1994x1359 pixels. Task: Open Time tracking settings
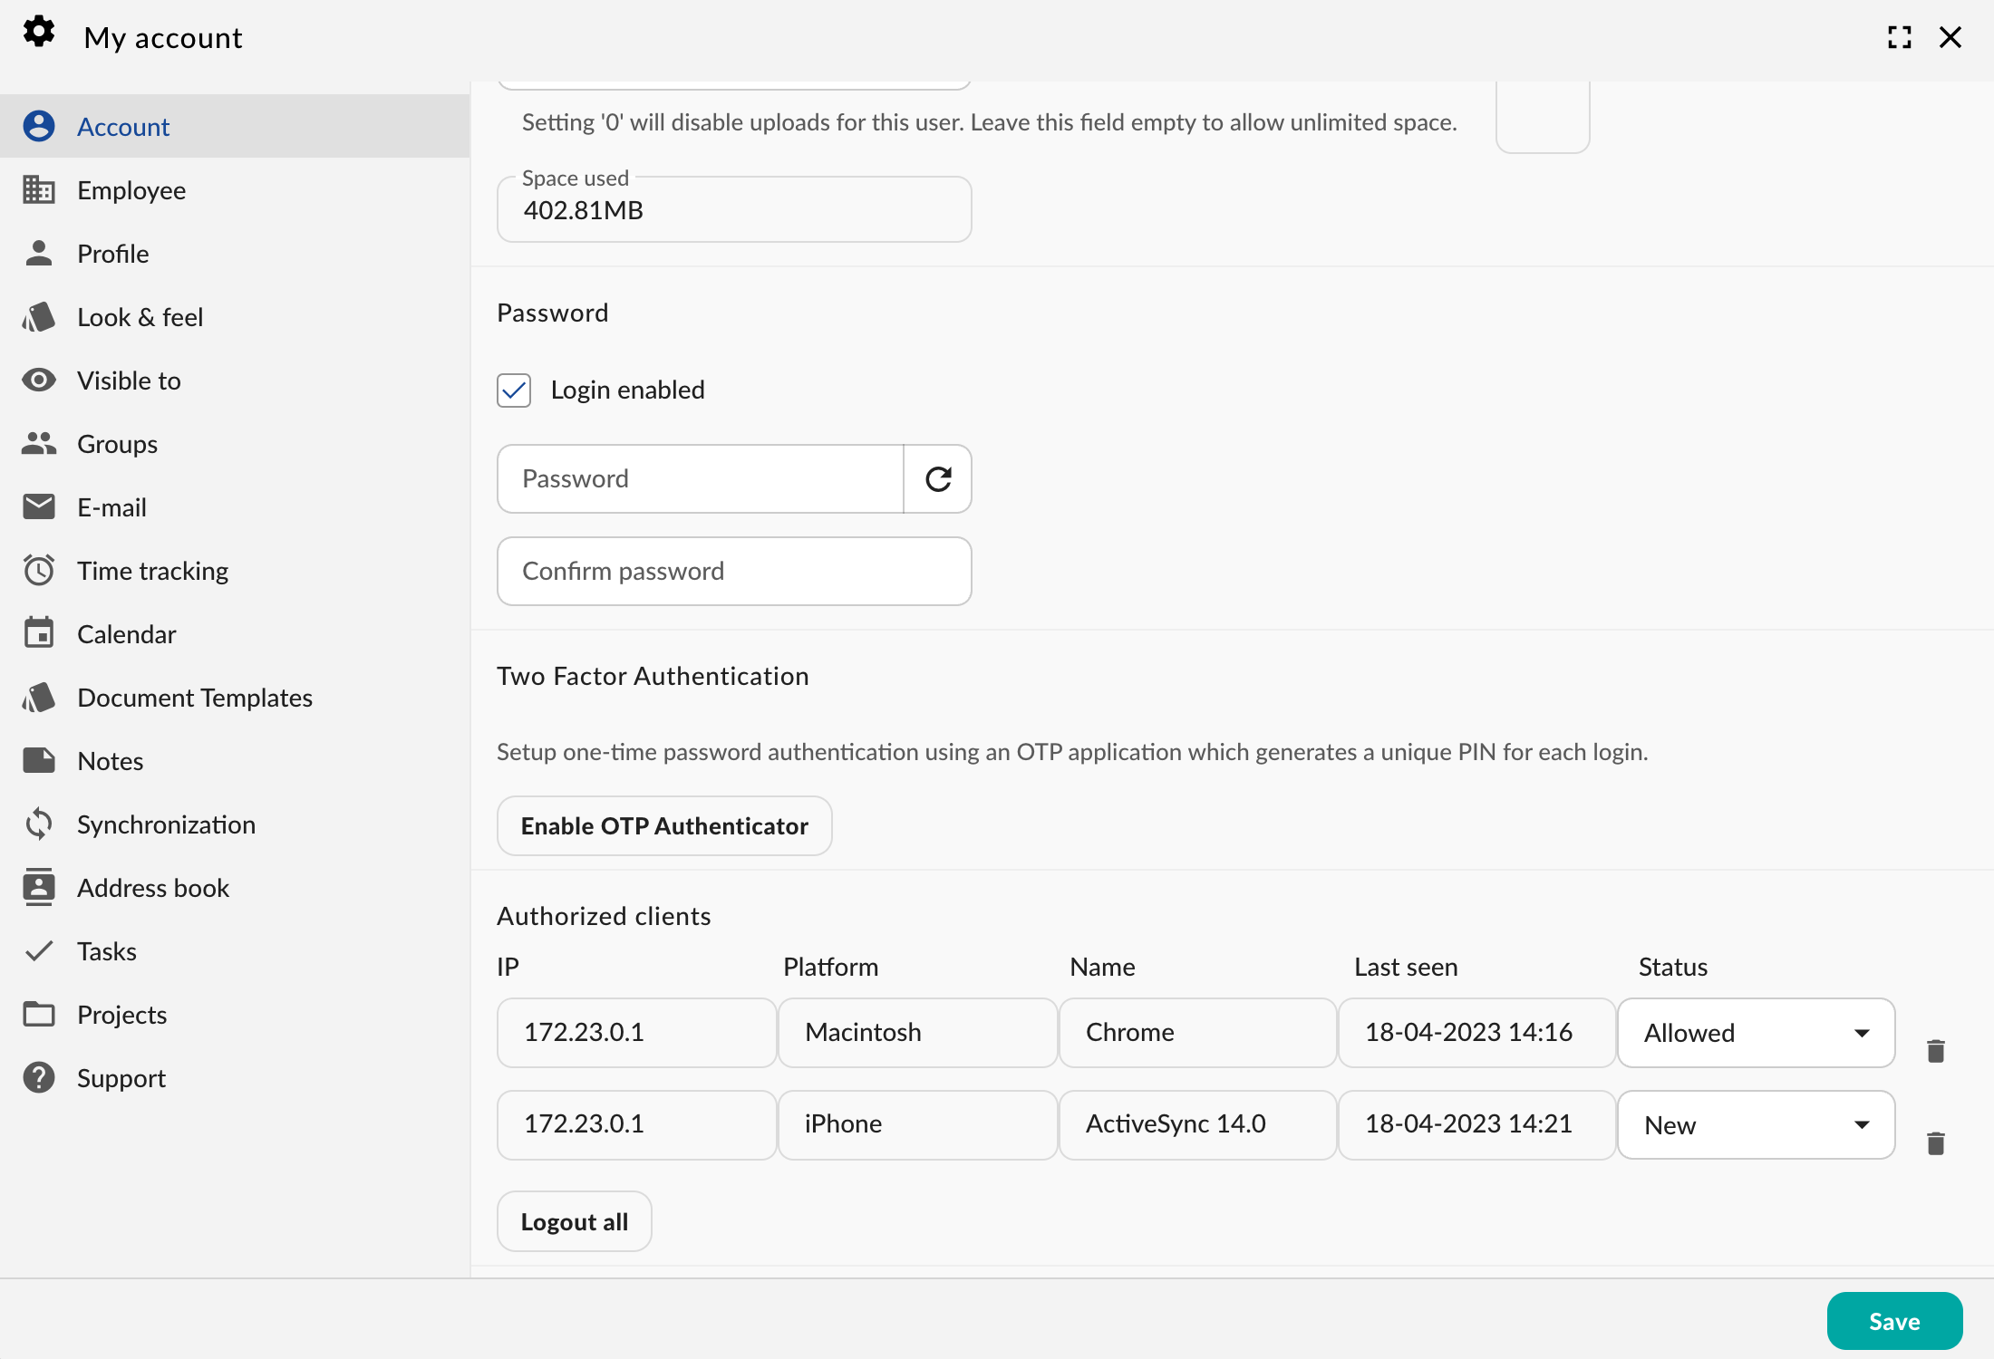click(235, 570)
